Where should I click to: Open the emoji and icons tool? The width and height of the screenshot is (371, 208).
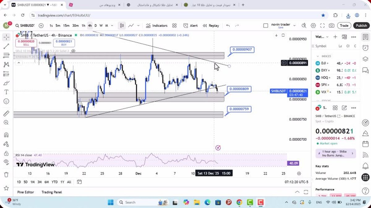(x=6, y=101)
